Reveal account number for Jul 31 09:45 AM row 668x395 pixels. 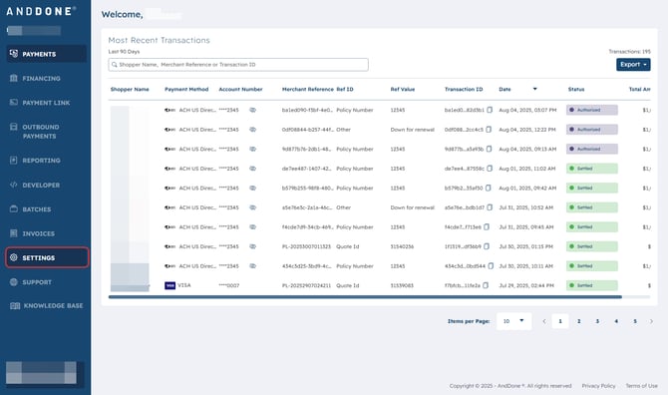(252, 227)
